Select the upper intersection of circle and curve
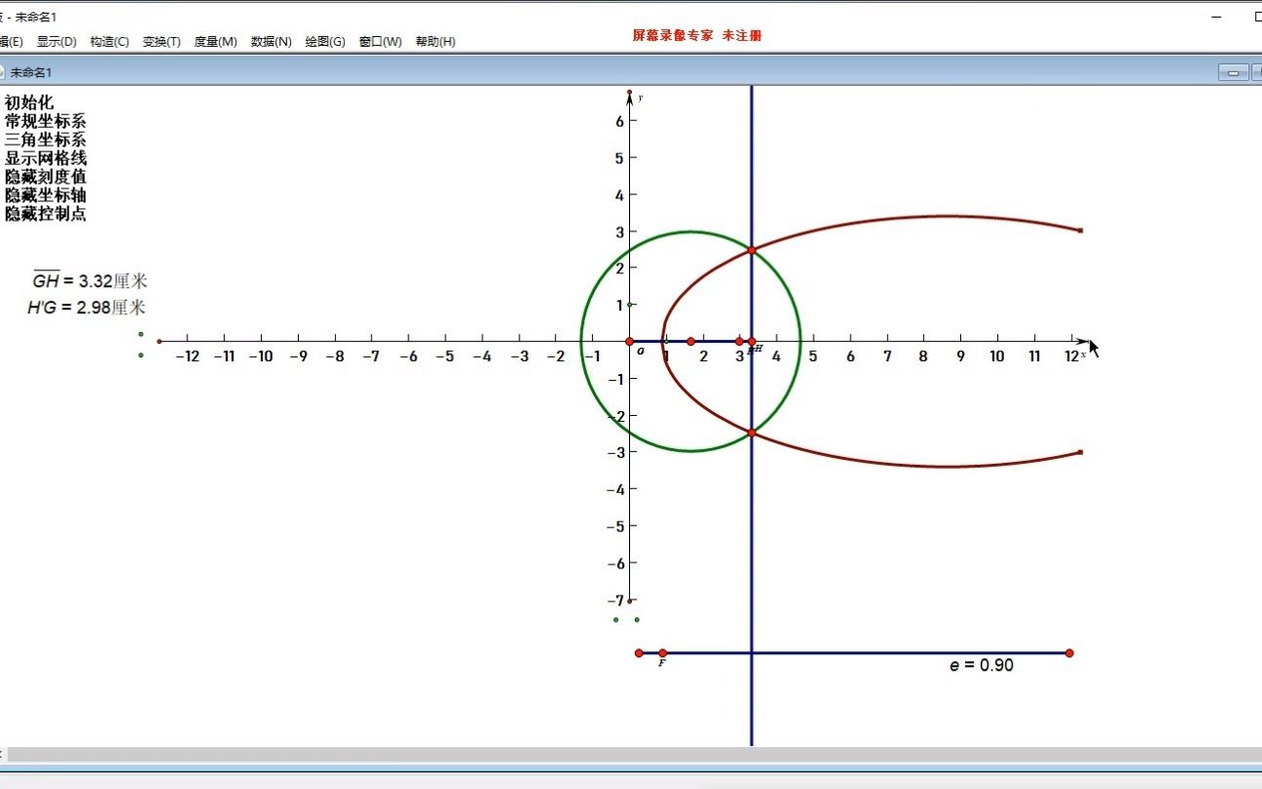The image size is (1262, 789). [751, 250]
